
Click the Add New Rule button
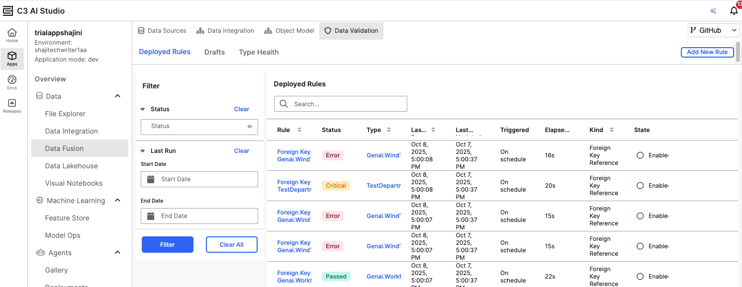(707, 52)
